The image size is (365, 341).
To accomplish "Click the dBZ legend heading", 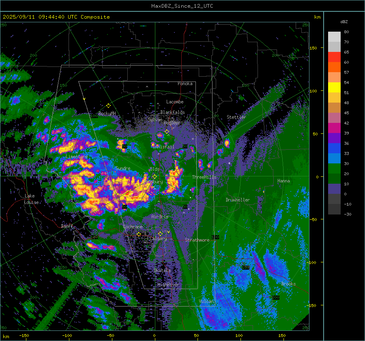I will coord(344,21).
